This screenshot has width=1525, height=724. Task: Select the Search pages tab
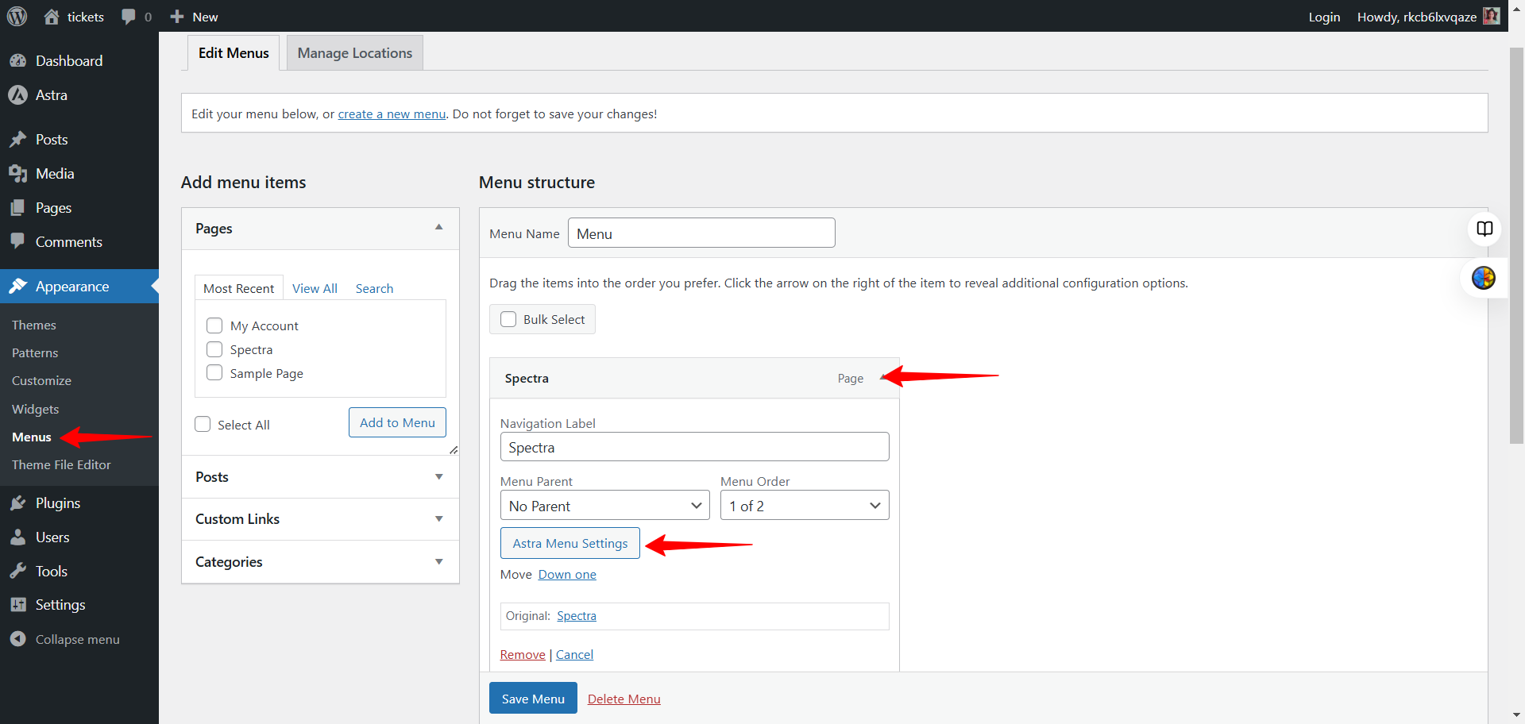point(374,288)
